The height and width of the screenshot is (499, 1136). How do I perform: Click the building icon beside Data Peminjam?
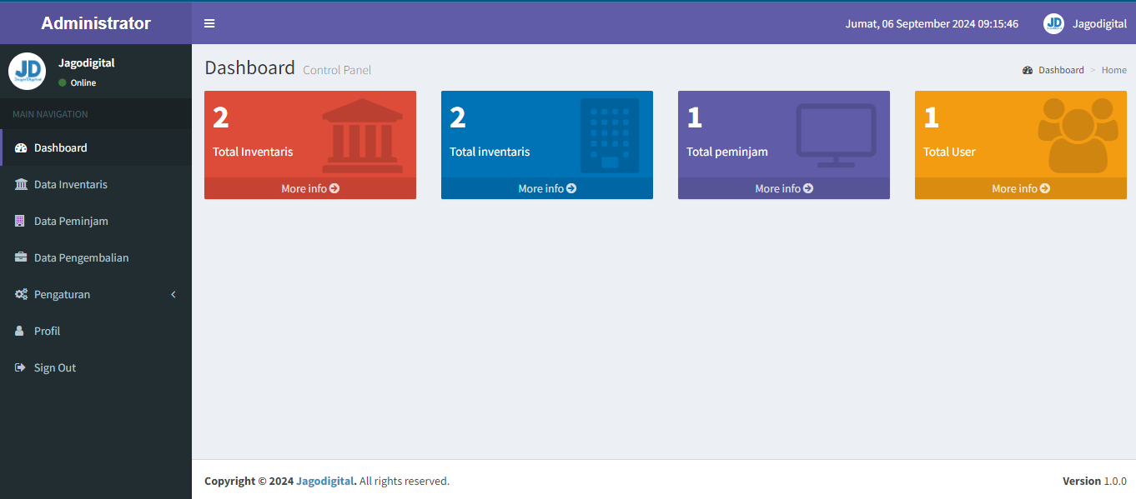click(x=20, y=221)
